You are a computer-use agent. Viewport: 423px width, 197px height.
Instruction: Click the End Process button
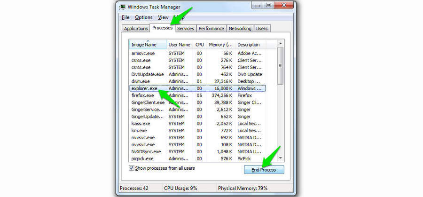(x=264, y=170)
